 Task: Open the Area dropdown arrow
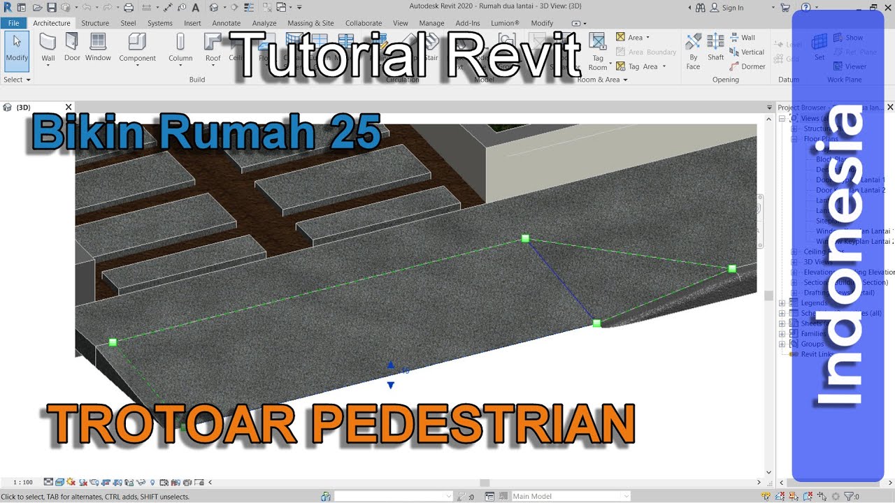point(647,37)
